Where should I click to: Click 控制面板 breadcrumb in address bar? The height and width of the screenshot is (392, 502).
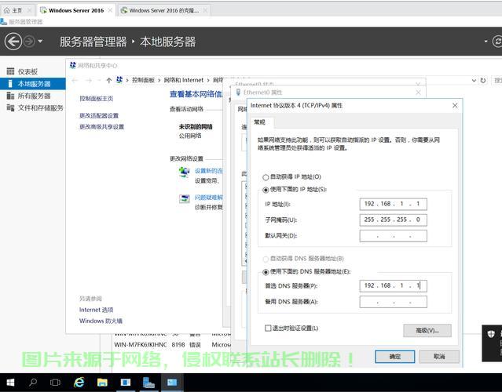tap(144, 80)
